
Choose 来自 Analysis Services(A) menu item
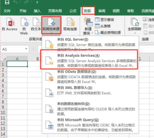(x=90, y=60)
